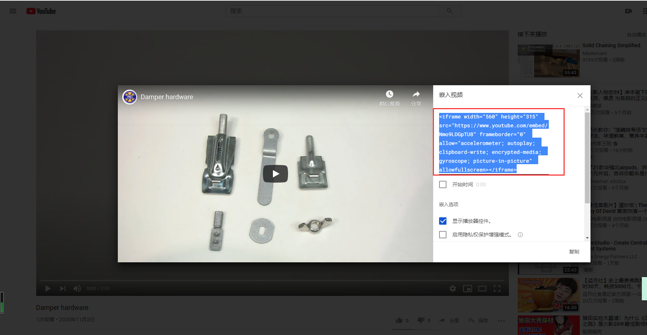Enable privacy-enhanced mode checkbox
This screenshot has height=335, width=647.
point(443,235)
